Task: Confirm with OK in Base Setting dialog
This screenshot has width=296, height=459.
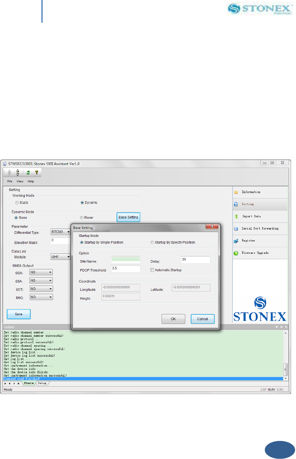Action: tap(173, 319)
